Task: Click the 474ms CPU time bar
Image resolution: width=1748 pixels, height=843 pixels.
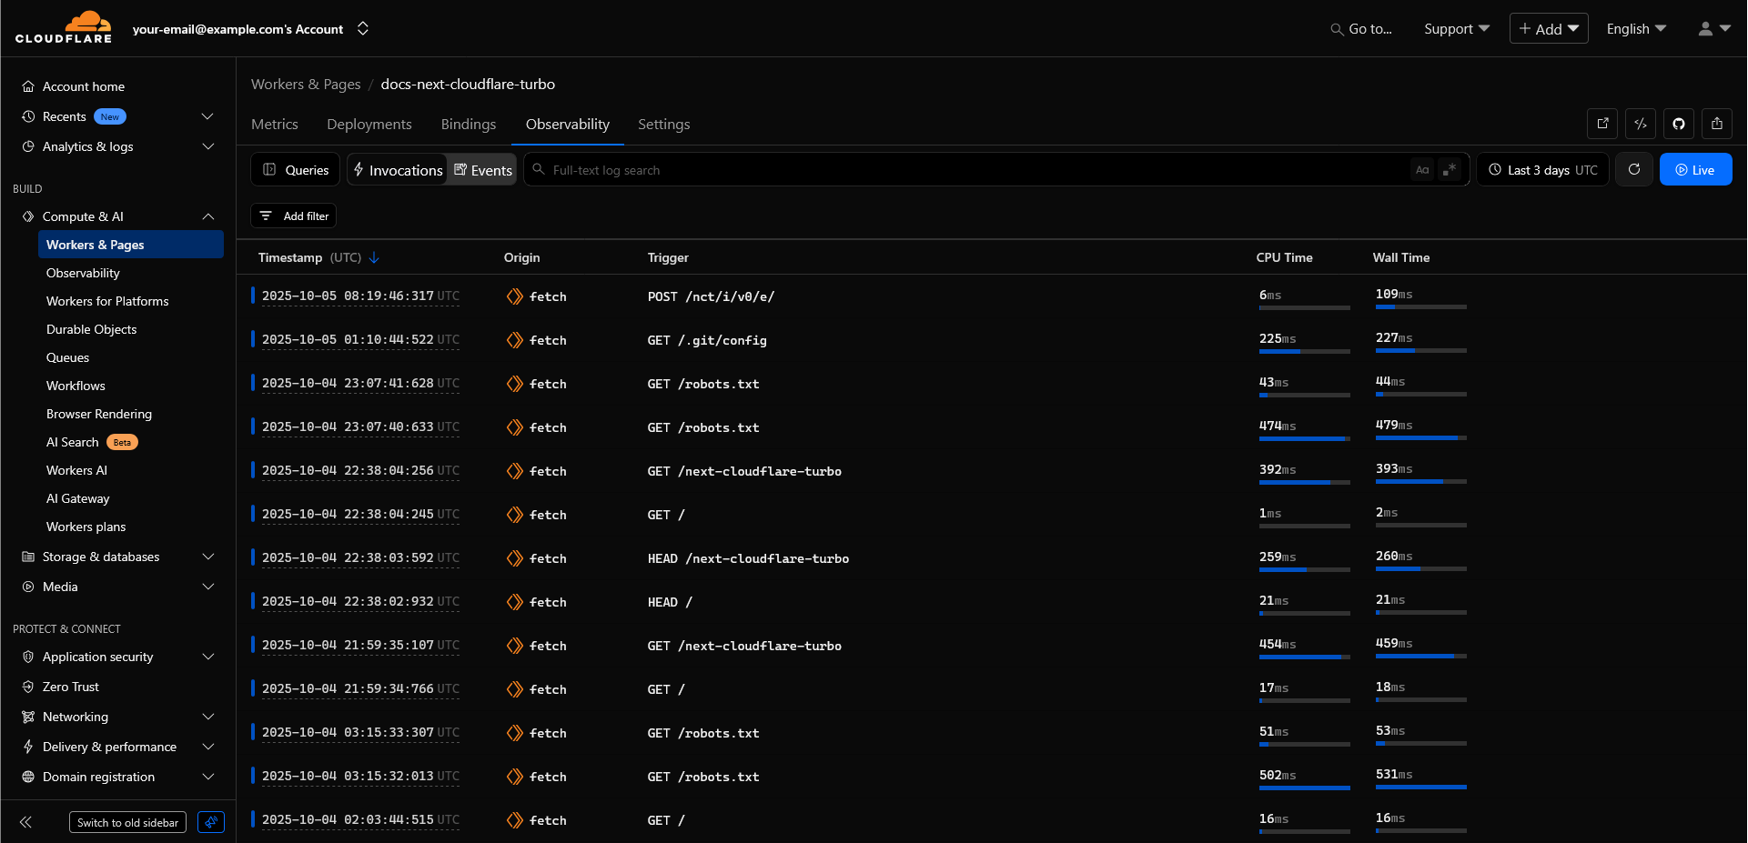Action: pyautogui.click(x=1304, y=438)
